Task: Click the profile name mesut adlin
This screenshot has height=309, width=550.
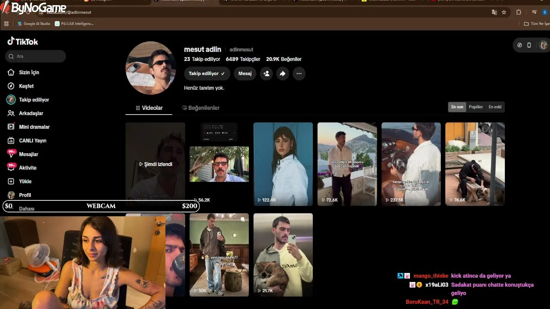Action: click(202, 49)
